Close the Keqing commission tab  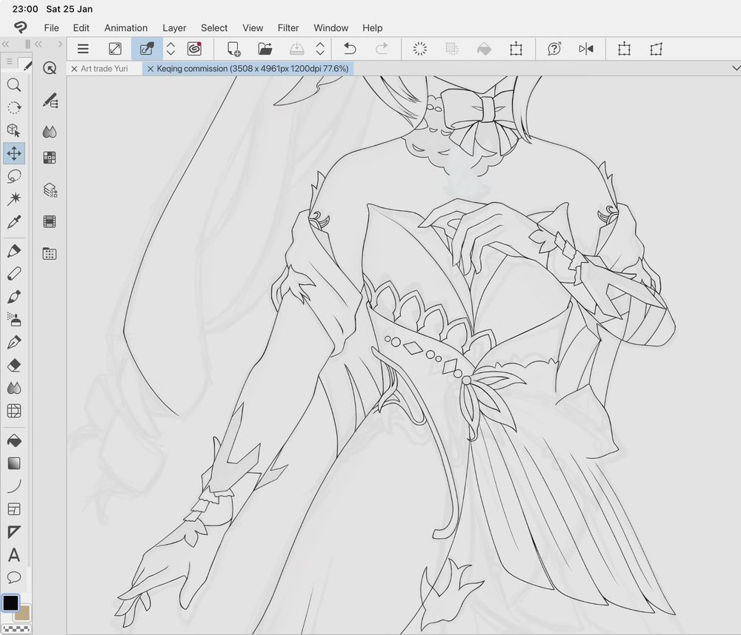[150, 68]
